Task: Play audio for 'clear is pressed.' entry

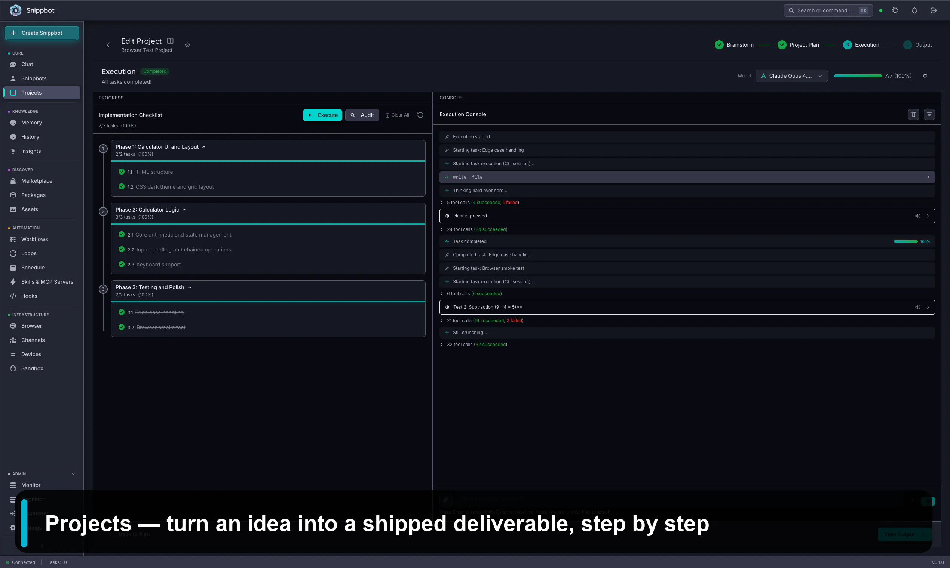Action: (x=917, y=216)
